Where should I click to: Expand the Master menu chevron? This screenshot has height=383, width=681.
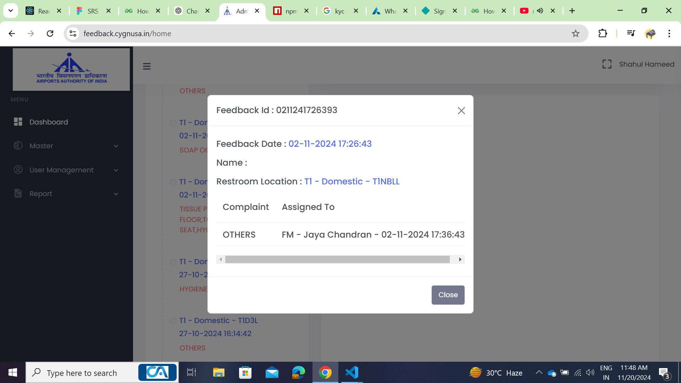[116, 146]
